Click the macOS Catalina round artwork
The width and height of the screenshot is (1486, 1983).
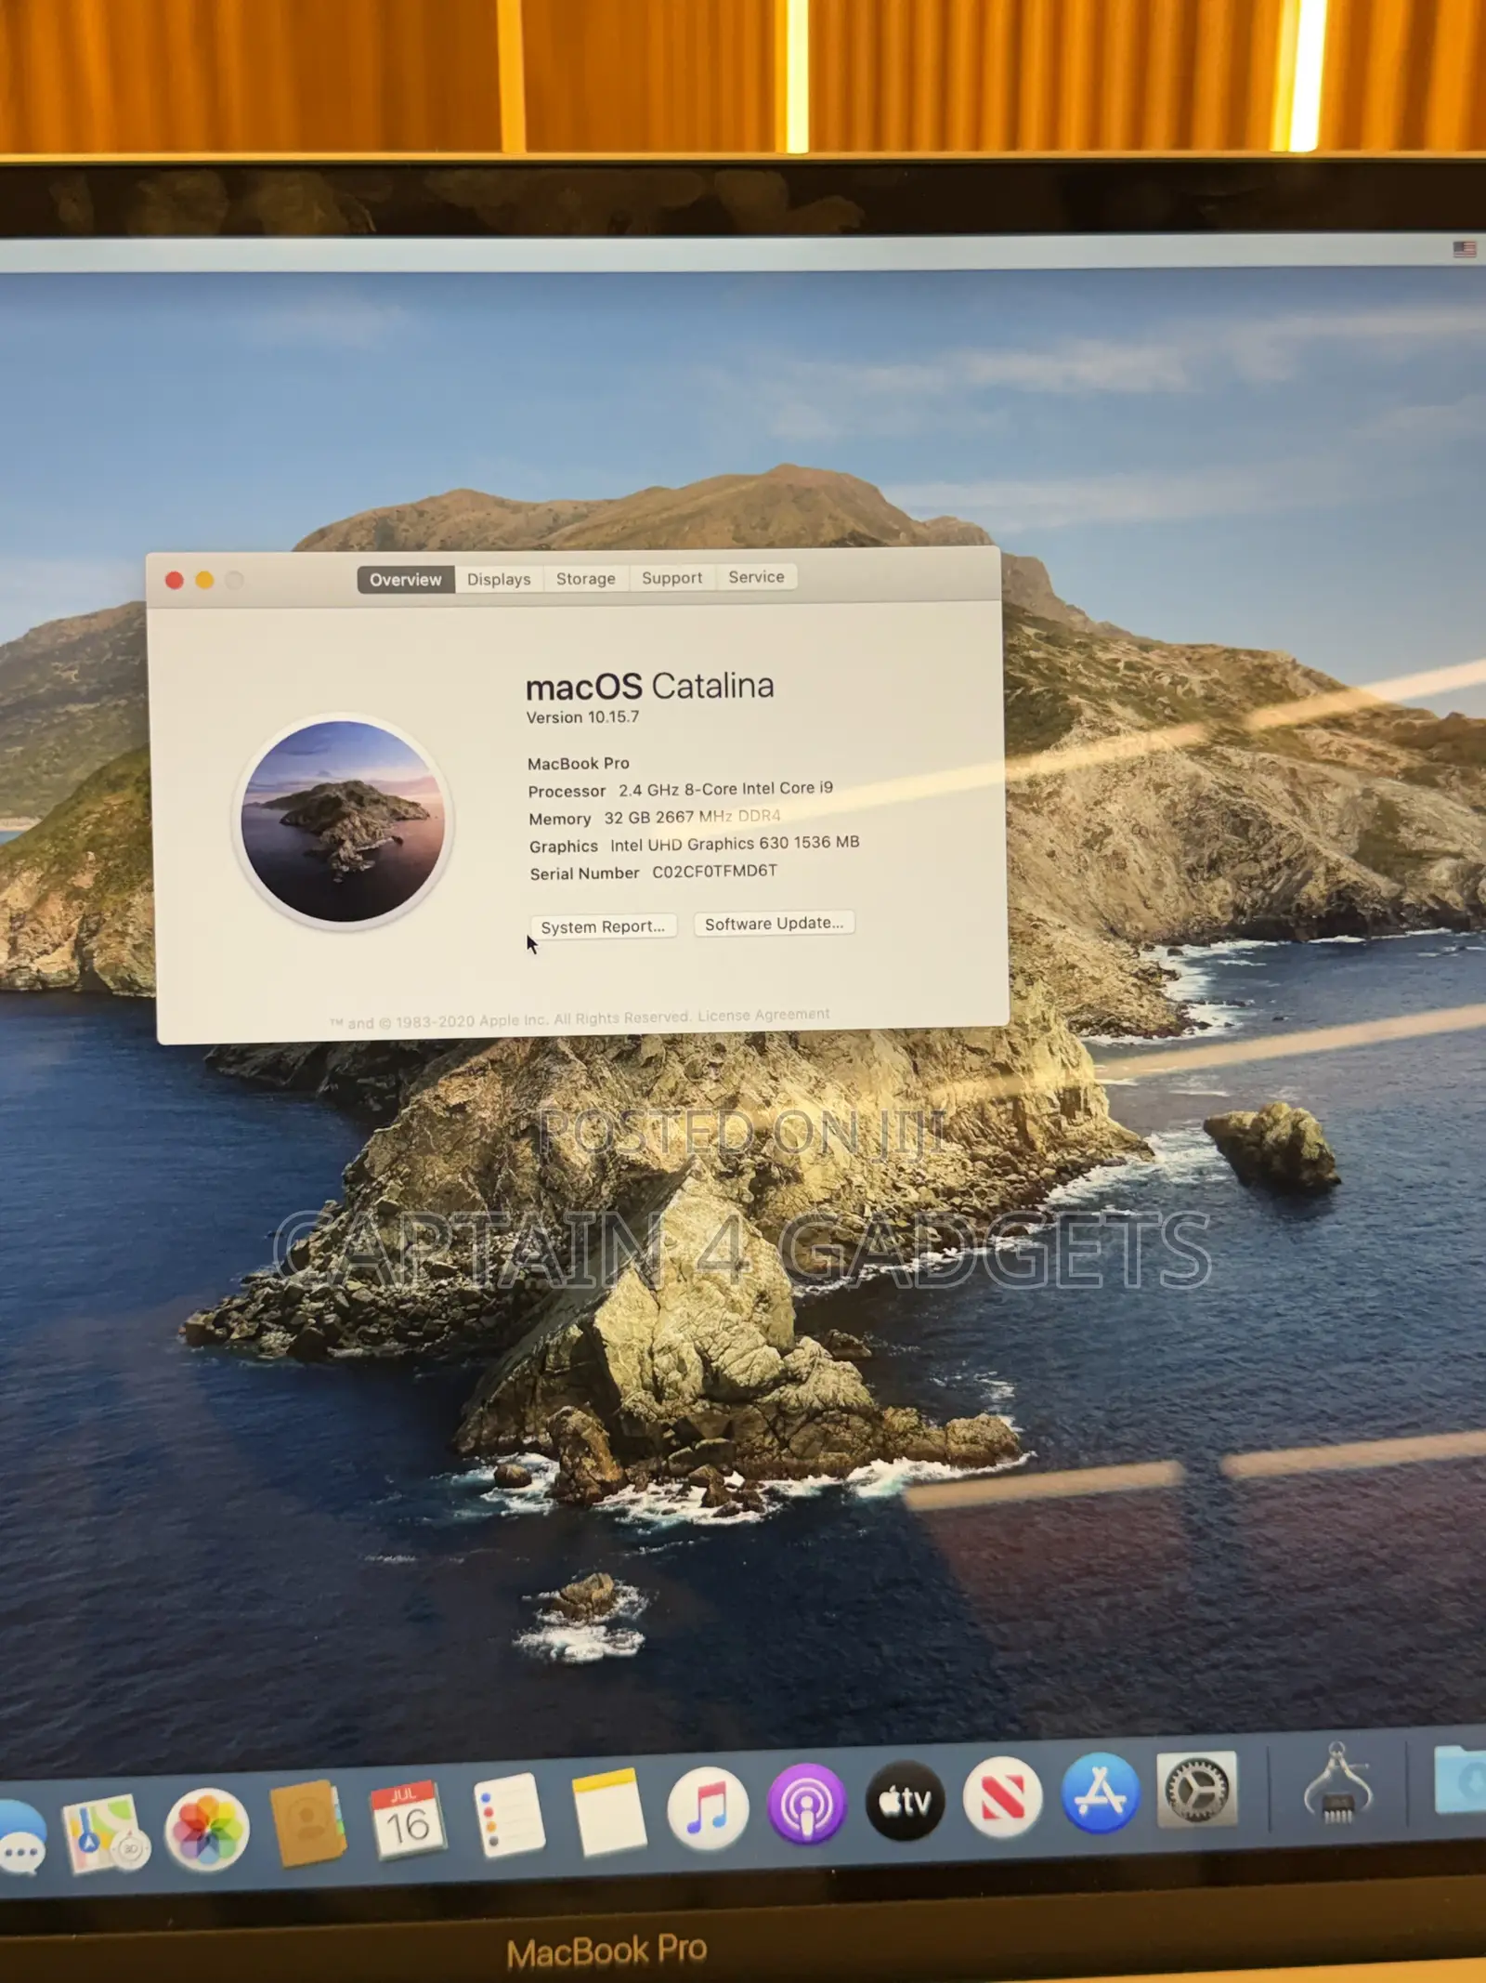click(x=343, y=821)
